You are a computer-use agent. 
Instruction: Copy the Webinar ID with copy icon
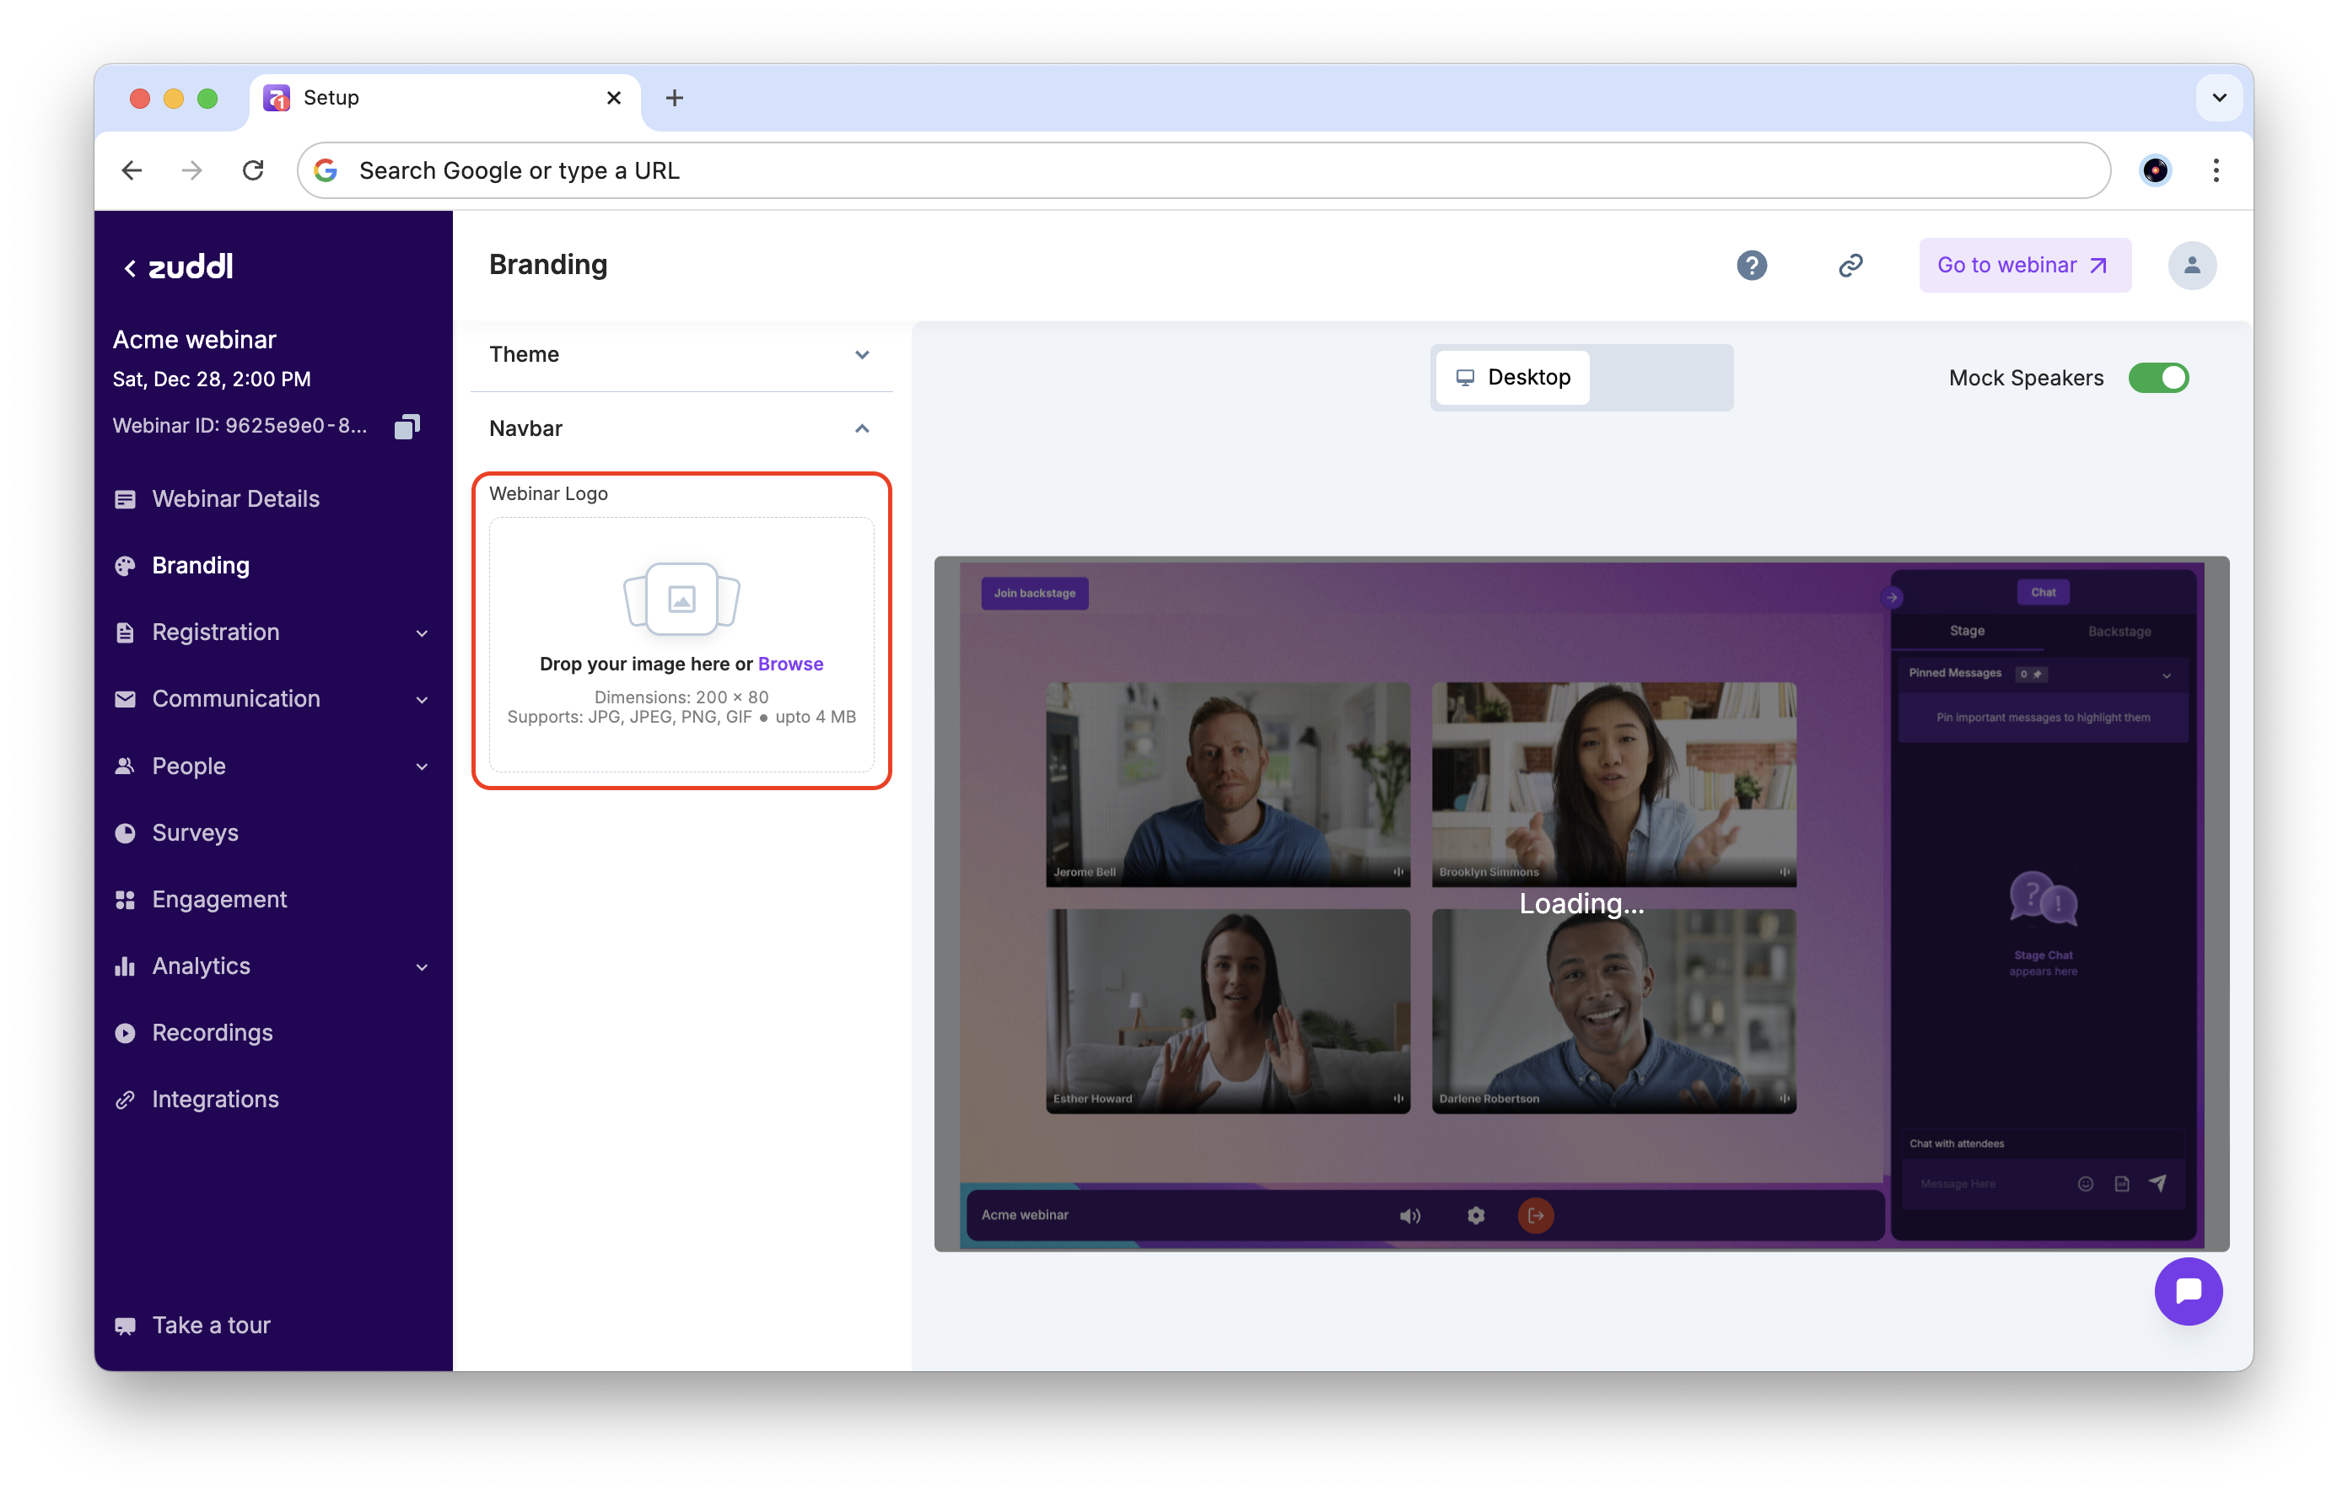tap(407, 426)
